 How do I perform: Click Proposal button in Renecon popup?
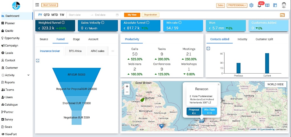pos(194,111)
